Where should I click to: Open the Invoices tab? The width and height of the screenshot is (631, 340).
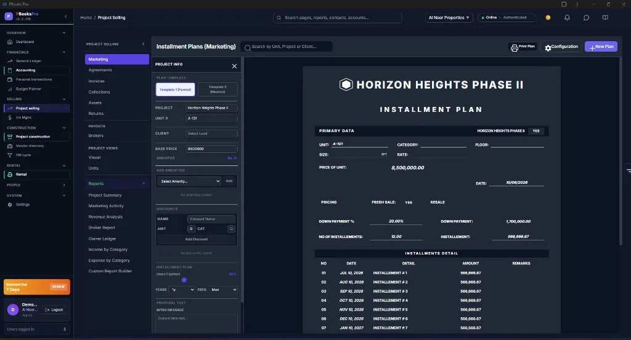(116, 81)
